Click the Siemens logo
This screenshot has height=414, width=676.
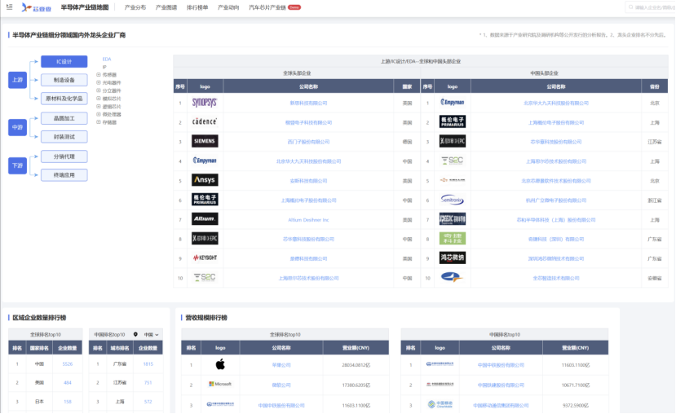point(205,141)
